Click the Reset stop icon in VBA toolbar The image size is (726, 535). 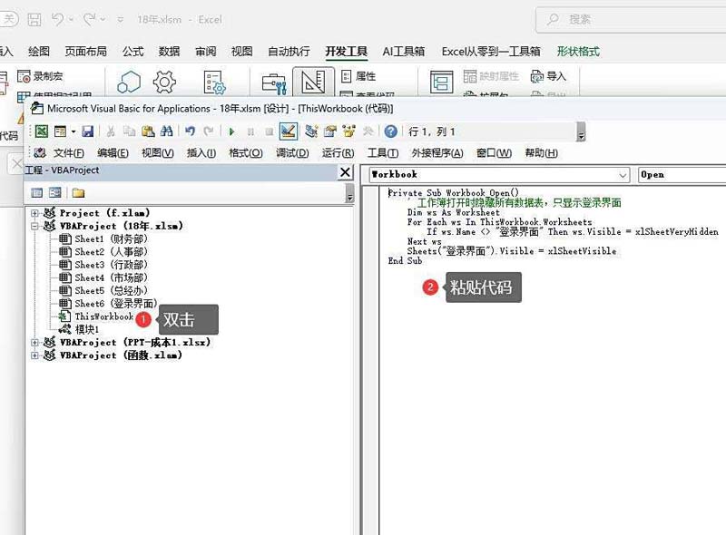pos(269,132)
